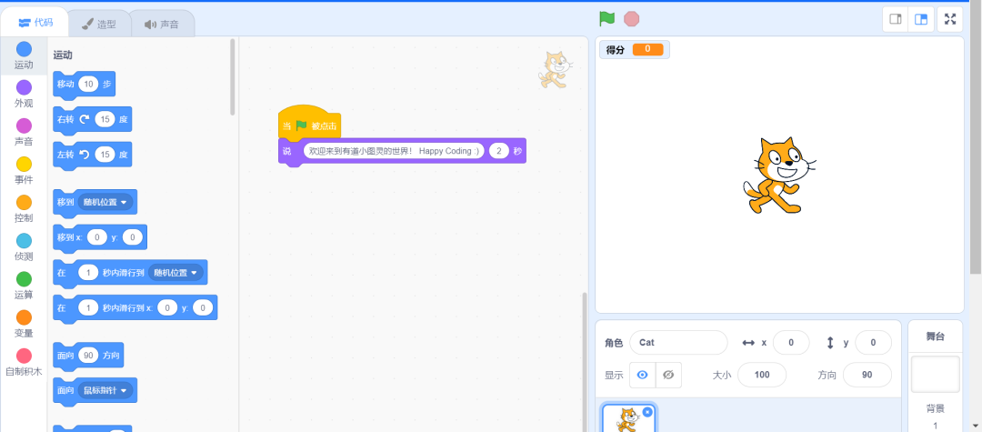
Task: Click the cat sprite on the stage
Action: pyautogui.click(x=778, y=176)
